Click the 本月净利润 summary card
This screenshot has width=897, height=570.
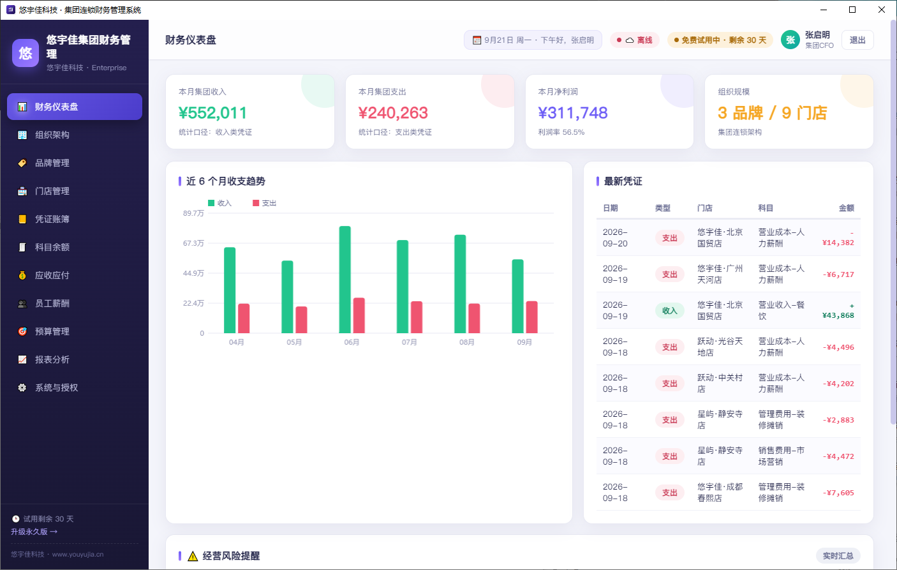click(609, 112)
